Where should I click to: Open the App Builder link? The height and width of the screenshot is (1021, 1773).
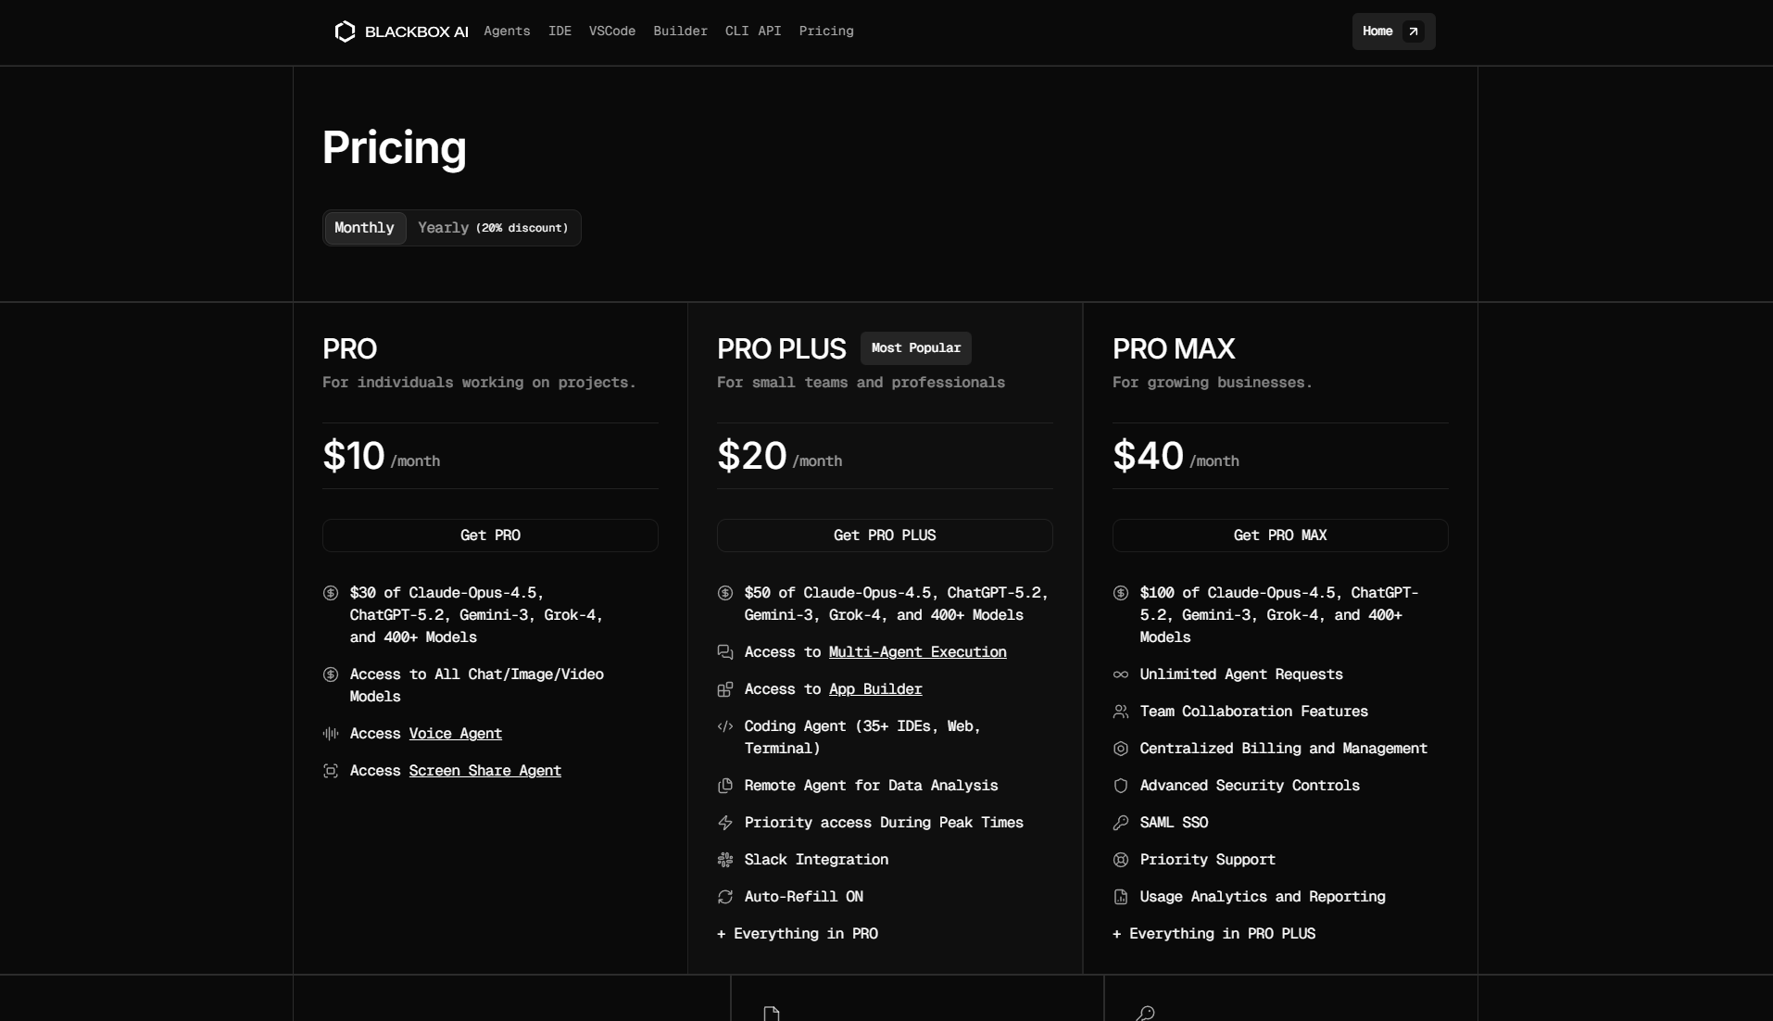pos(875,689)
